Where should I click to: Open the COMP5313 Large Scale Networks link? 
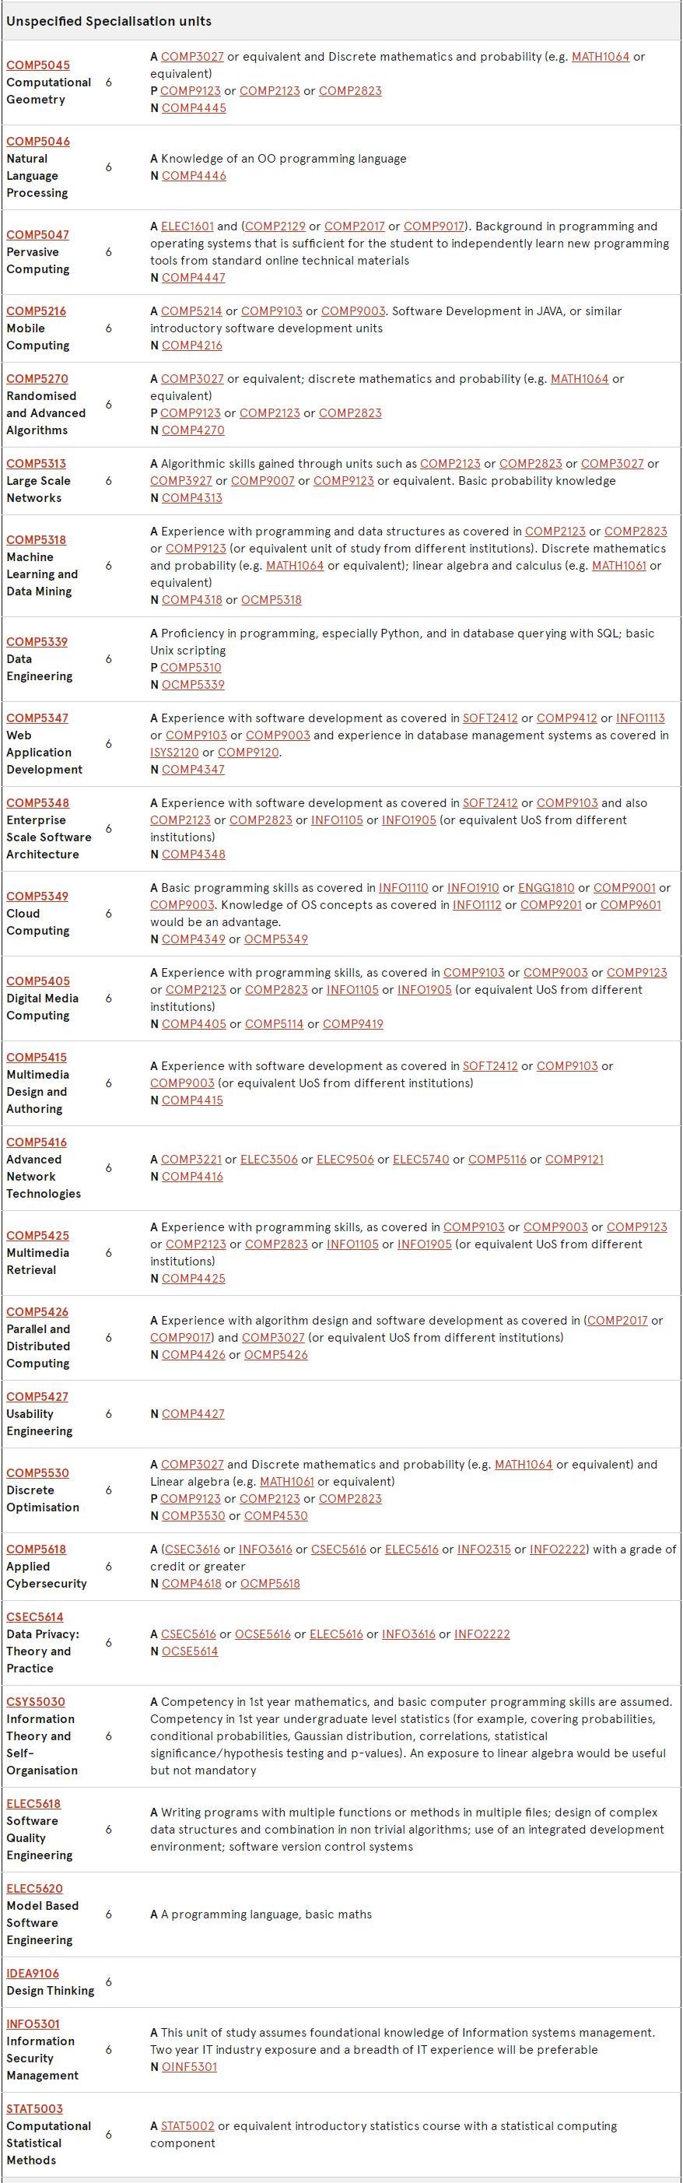(x=36, y=464)
